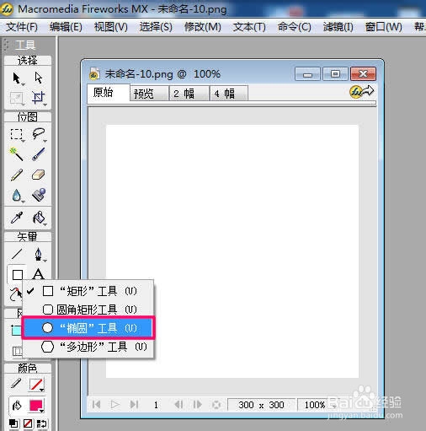Select the Text tool
Image resolution: width=426 pixels, height=431 pixels.
(x=39, y=274)
